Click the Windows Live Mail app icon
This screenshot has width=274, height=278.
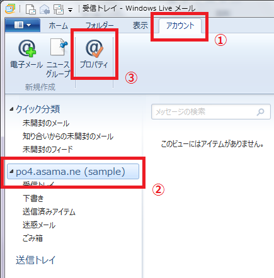click(x=10, y=8)
